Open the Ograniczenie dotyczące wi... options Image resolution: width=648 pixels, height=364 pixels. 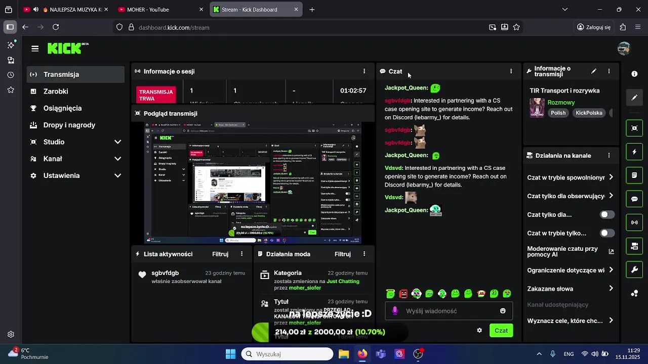tap(571, 270)
